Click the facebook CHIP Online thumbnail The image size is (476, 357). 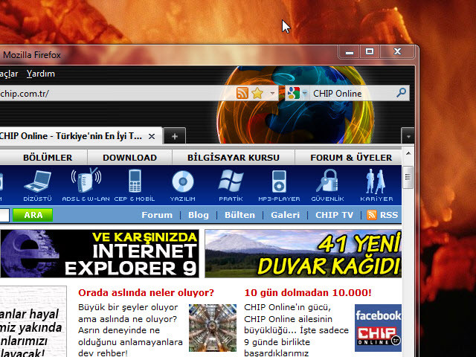pos(378,328)
